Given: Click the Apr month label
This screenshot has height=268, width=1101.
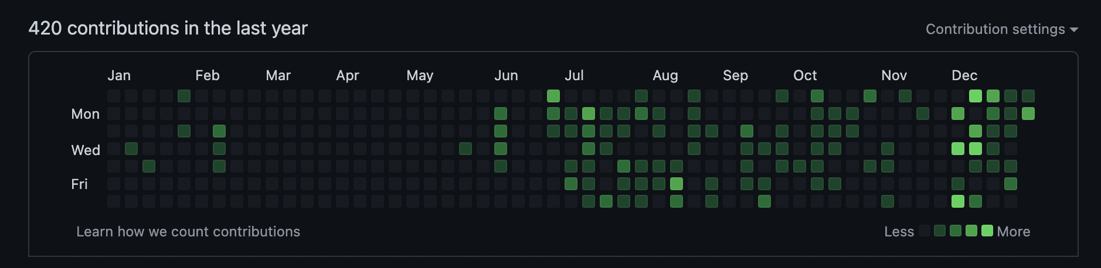Looking at the screenshot, I should click(x=348, y=75).
